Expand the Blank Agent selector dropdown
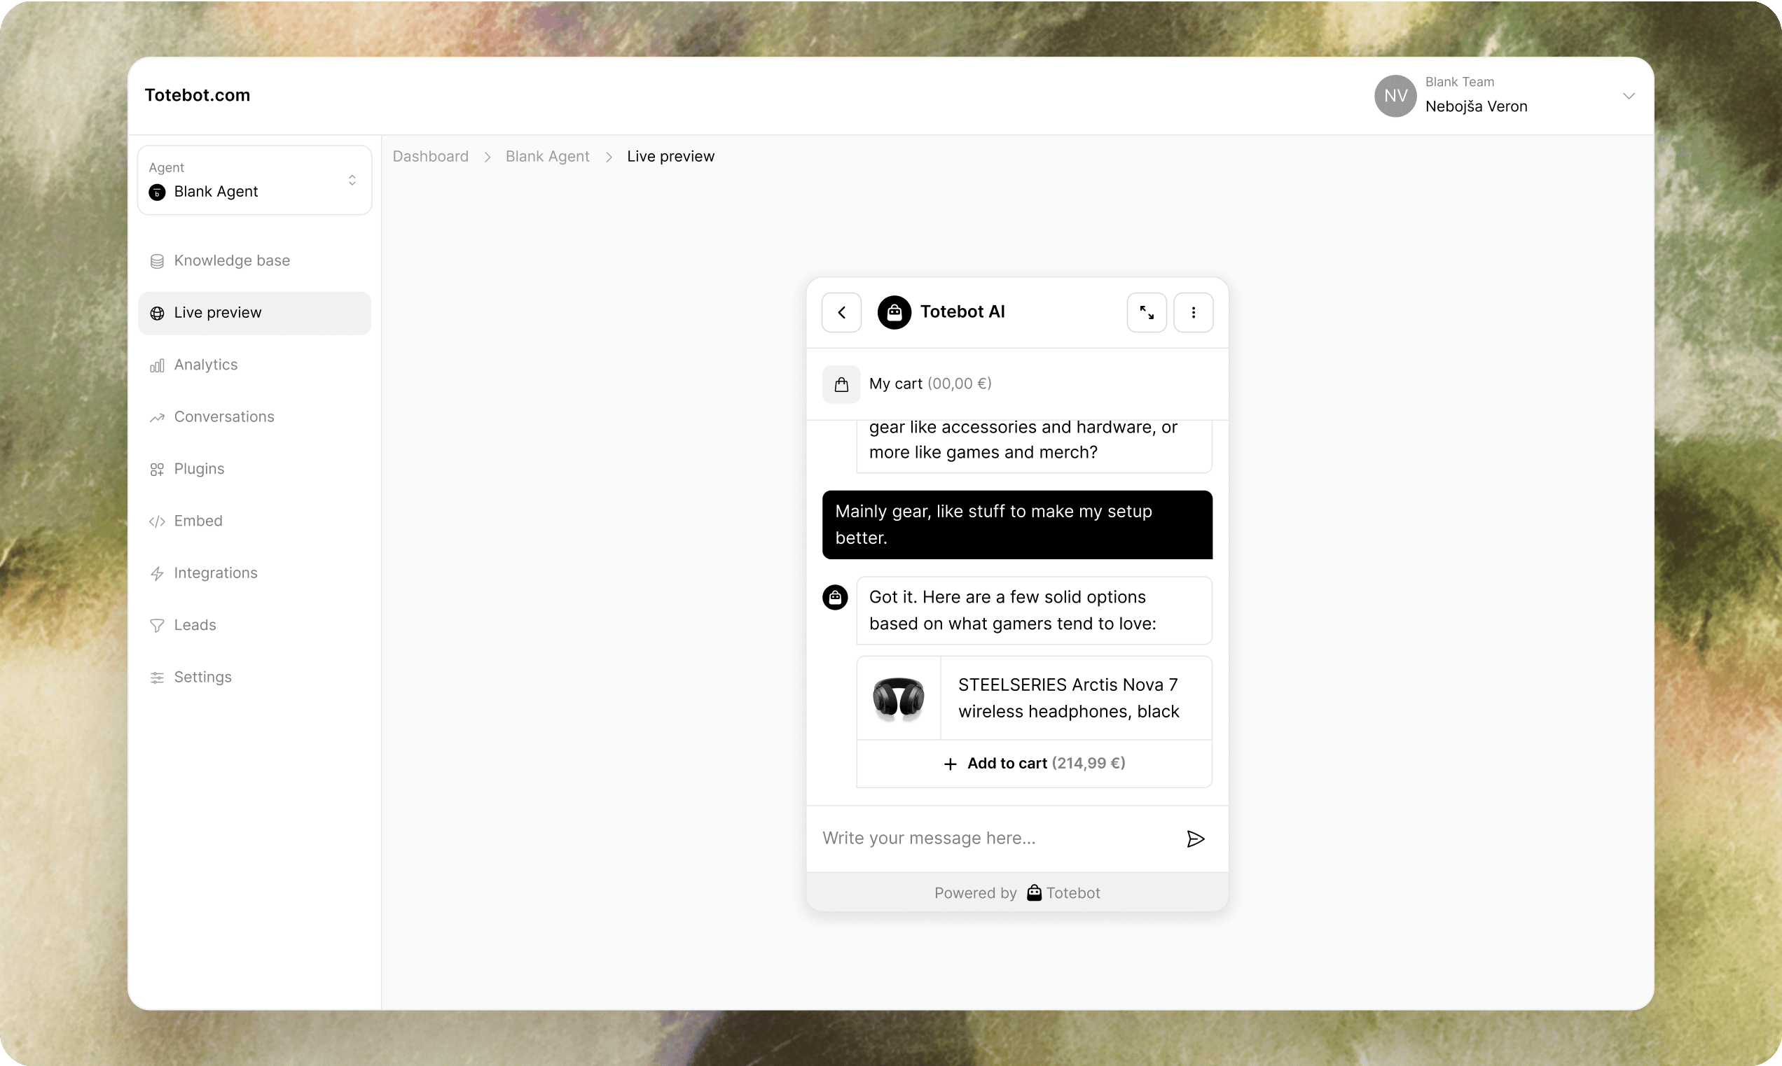The height and width of the screenshot is (1066, 1782). pyautogui.click(x=352, y=181)
